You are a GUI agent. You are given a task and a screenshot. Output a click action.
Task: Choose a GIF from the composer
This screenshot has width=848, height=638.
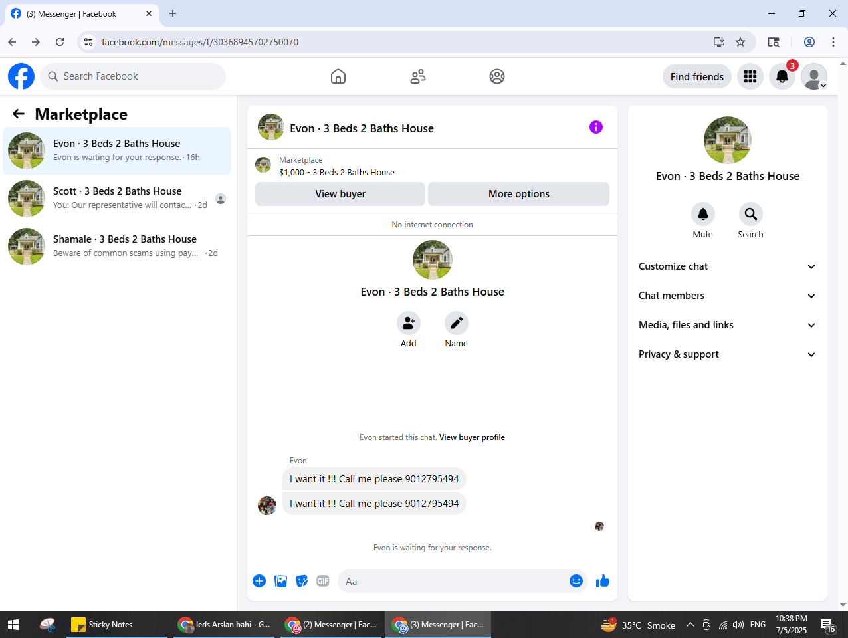[323, 581]
